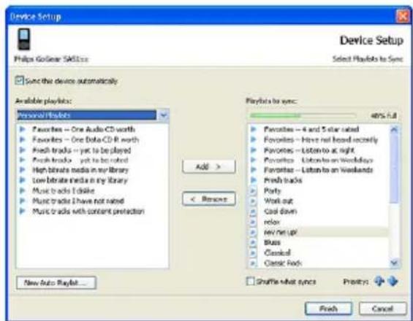Image resolution: width=413 pixels, height=321 pixels.
Task: Click the icon beside Music tracks with content protection
Action: [x=23, y=211]
